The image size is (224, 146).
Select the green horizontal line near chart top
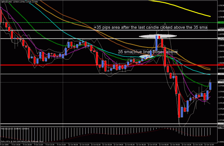pyautogui.click(x=109, y=23)
